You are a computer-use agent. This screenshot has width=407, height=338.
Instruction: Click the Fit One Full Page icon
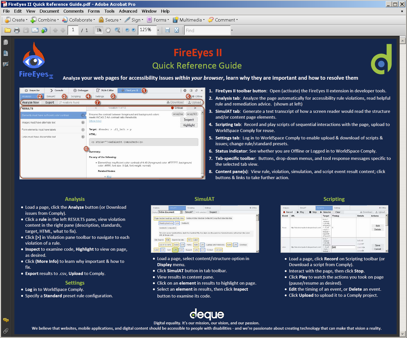click(176, 30)
